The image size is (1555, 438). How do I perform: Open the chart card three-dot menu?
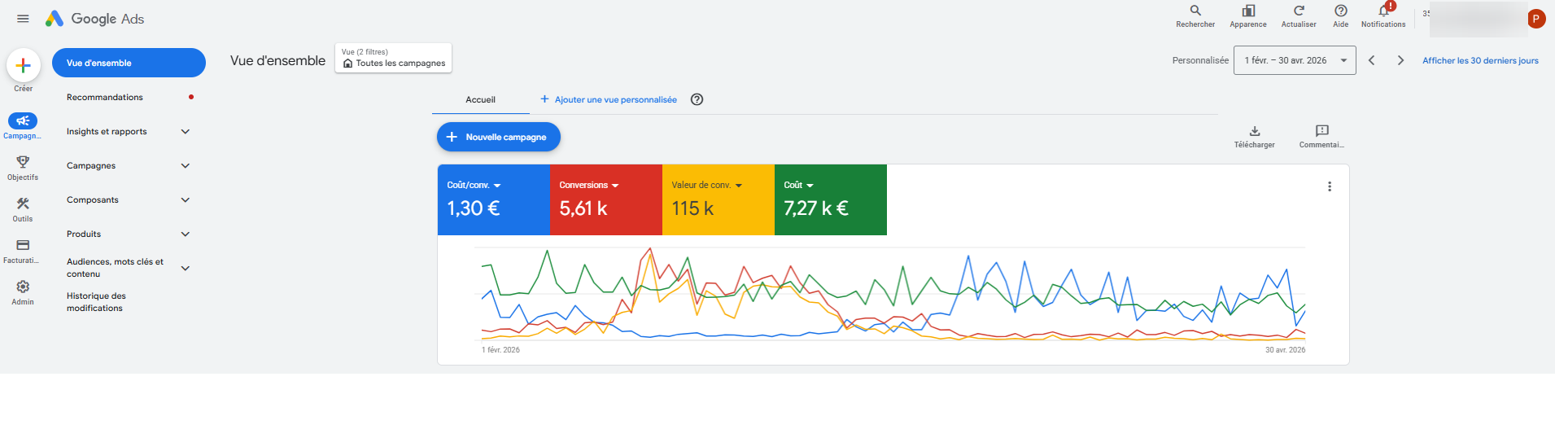point(1330,186)
